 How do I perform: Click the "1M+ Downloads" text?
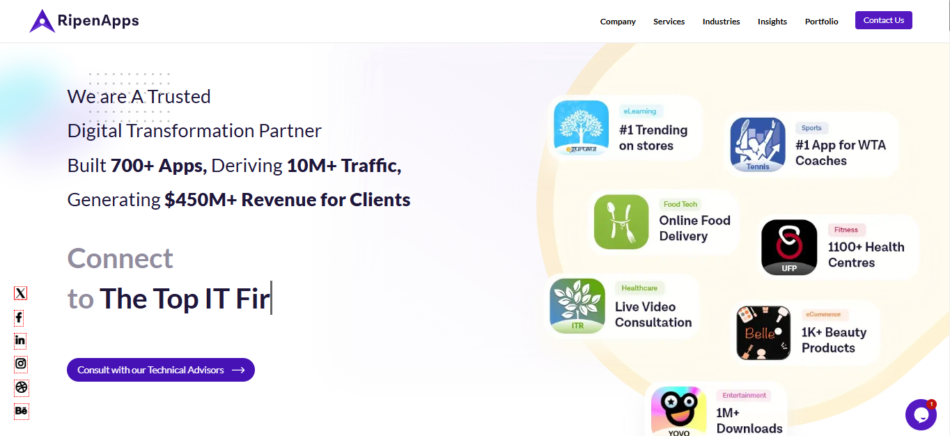point(749,421)
